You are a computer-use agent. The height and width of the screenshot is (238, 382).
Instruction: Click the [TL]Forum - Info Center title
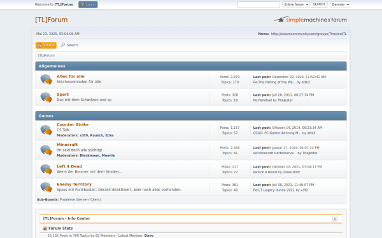point(66,218)
